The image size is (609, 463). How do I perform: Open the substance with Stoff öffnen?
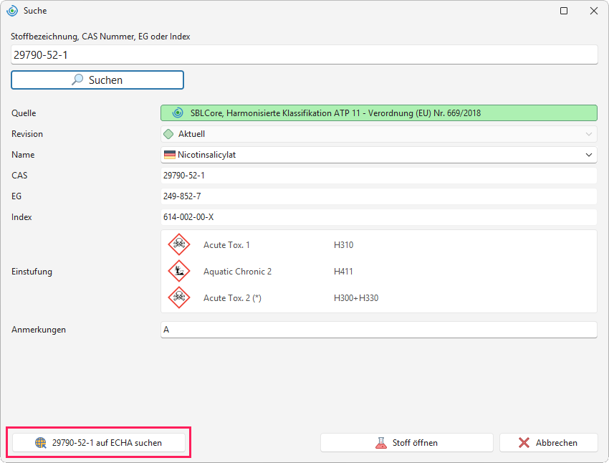[407, 443]
